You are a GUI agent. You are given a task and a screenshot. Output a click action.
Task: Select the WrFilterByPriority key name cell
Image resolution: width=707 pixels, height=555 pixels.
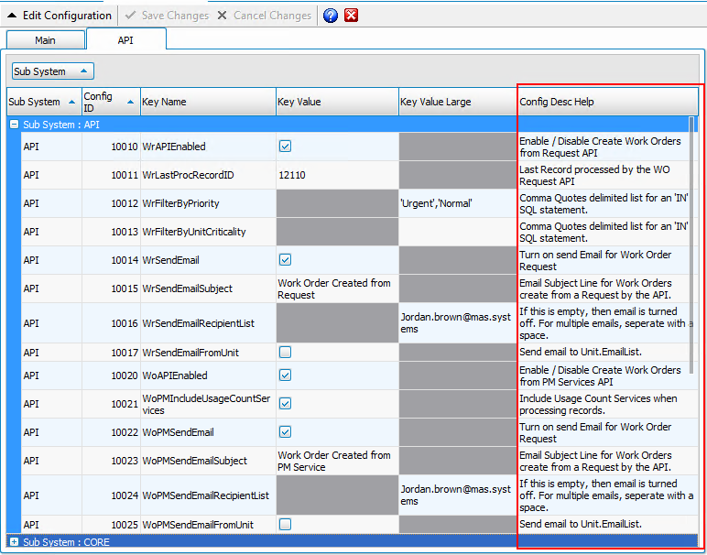coord(208,203)
